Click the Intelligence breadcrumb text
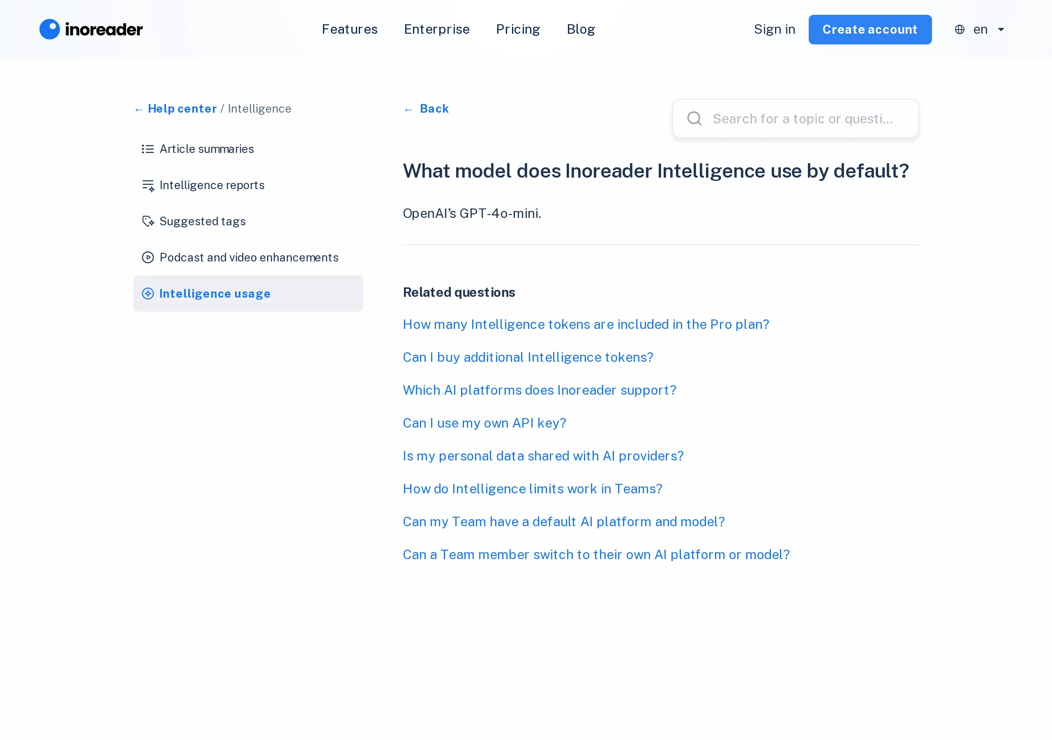1052x740 pixels. coord(259,109)
